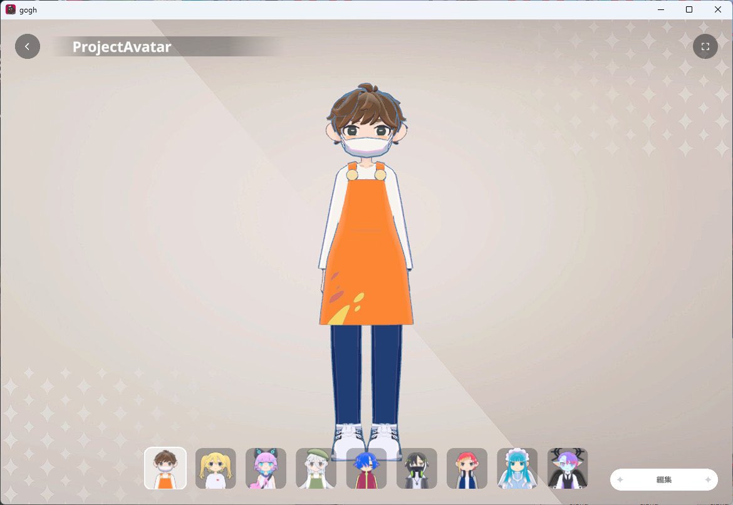Pick the teal-haired maid avatar
This screenshot has width=733, height=505.
517,468
